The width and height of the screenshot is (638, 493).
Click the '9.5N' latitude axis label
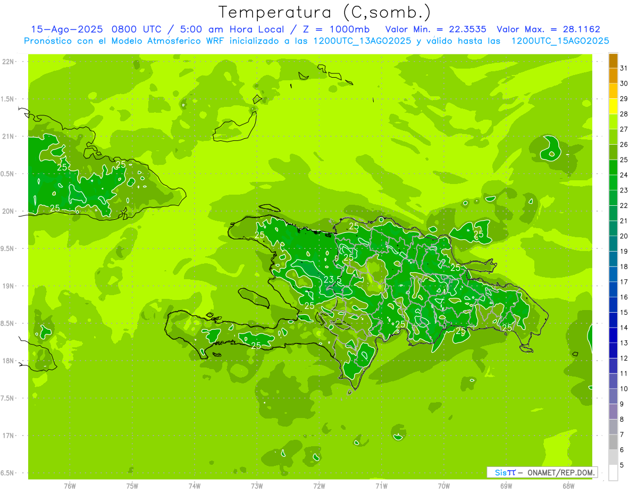click(9, 248)
